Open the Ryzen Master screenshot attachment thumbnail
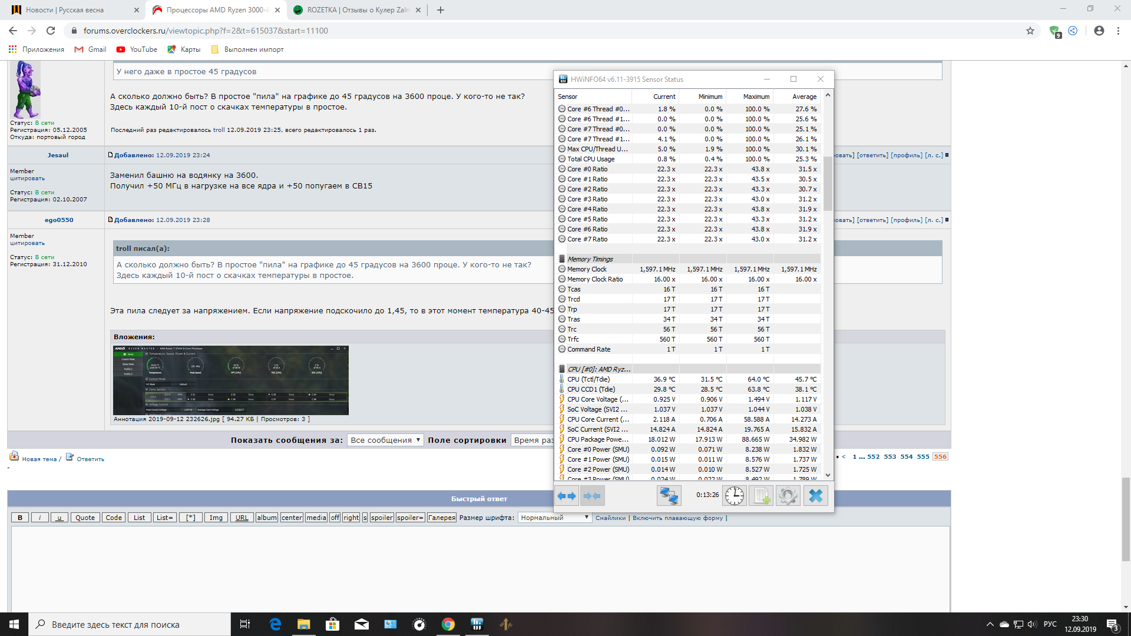 (x=230, y=380)
